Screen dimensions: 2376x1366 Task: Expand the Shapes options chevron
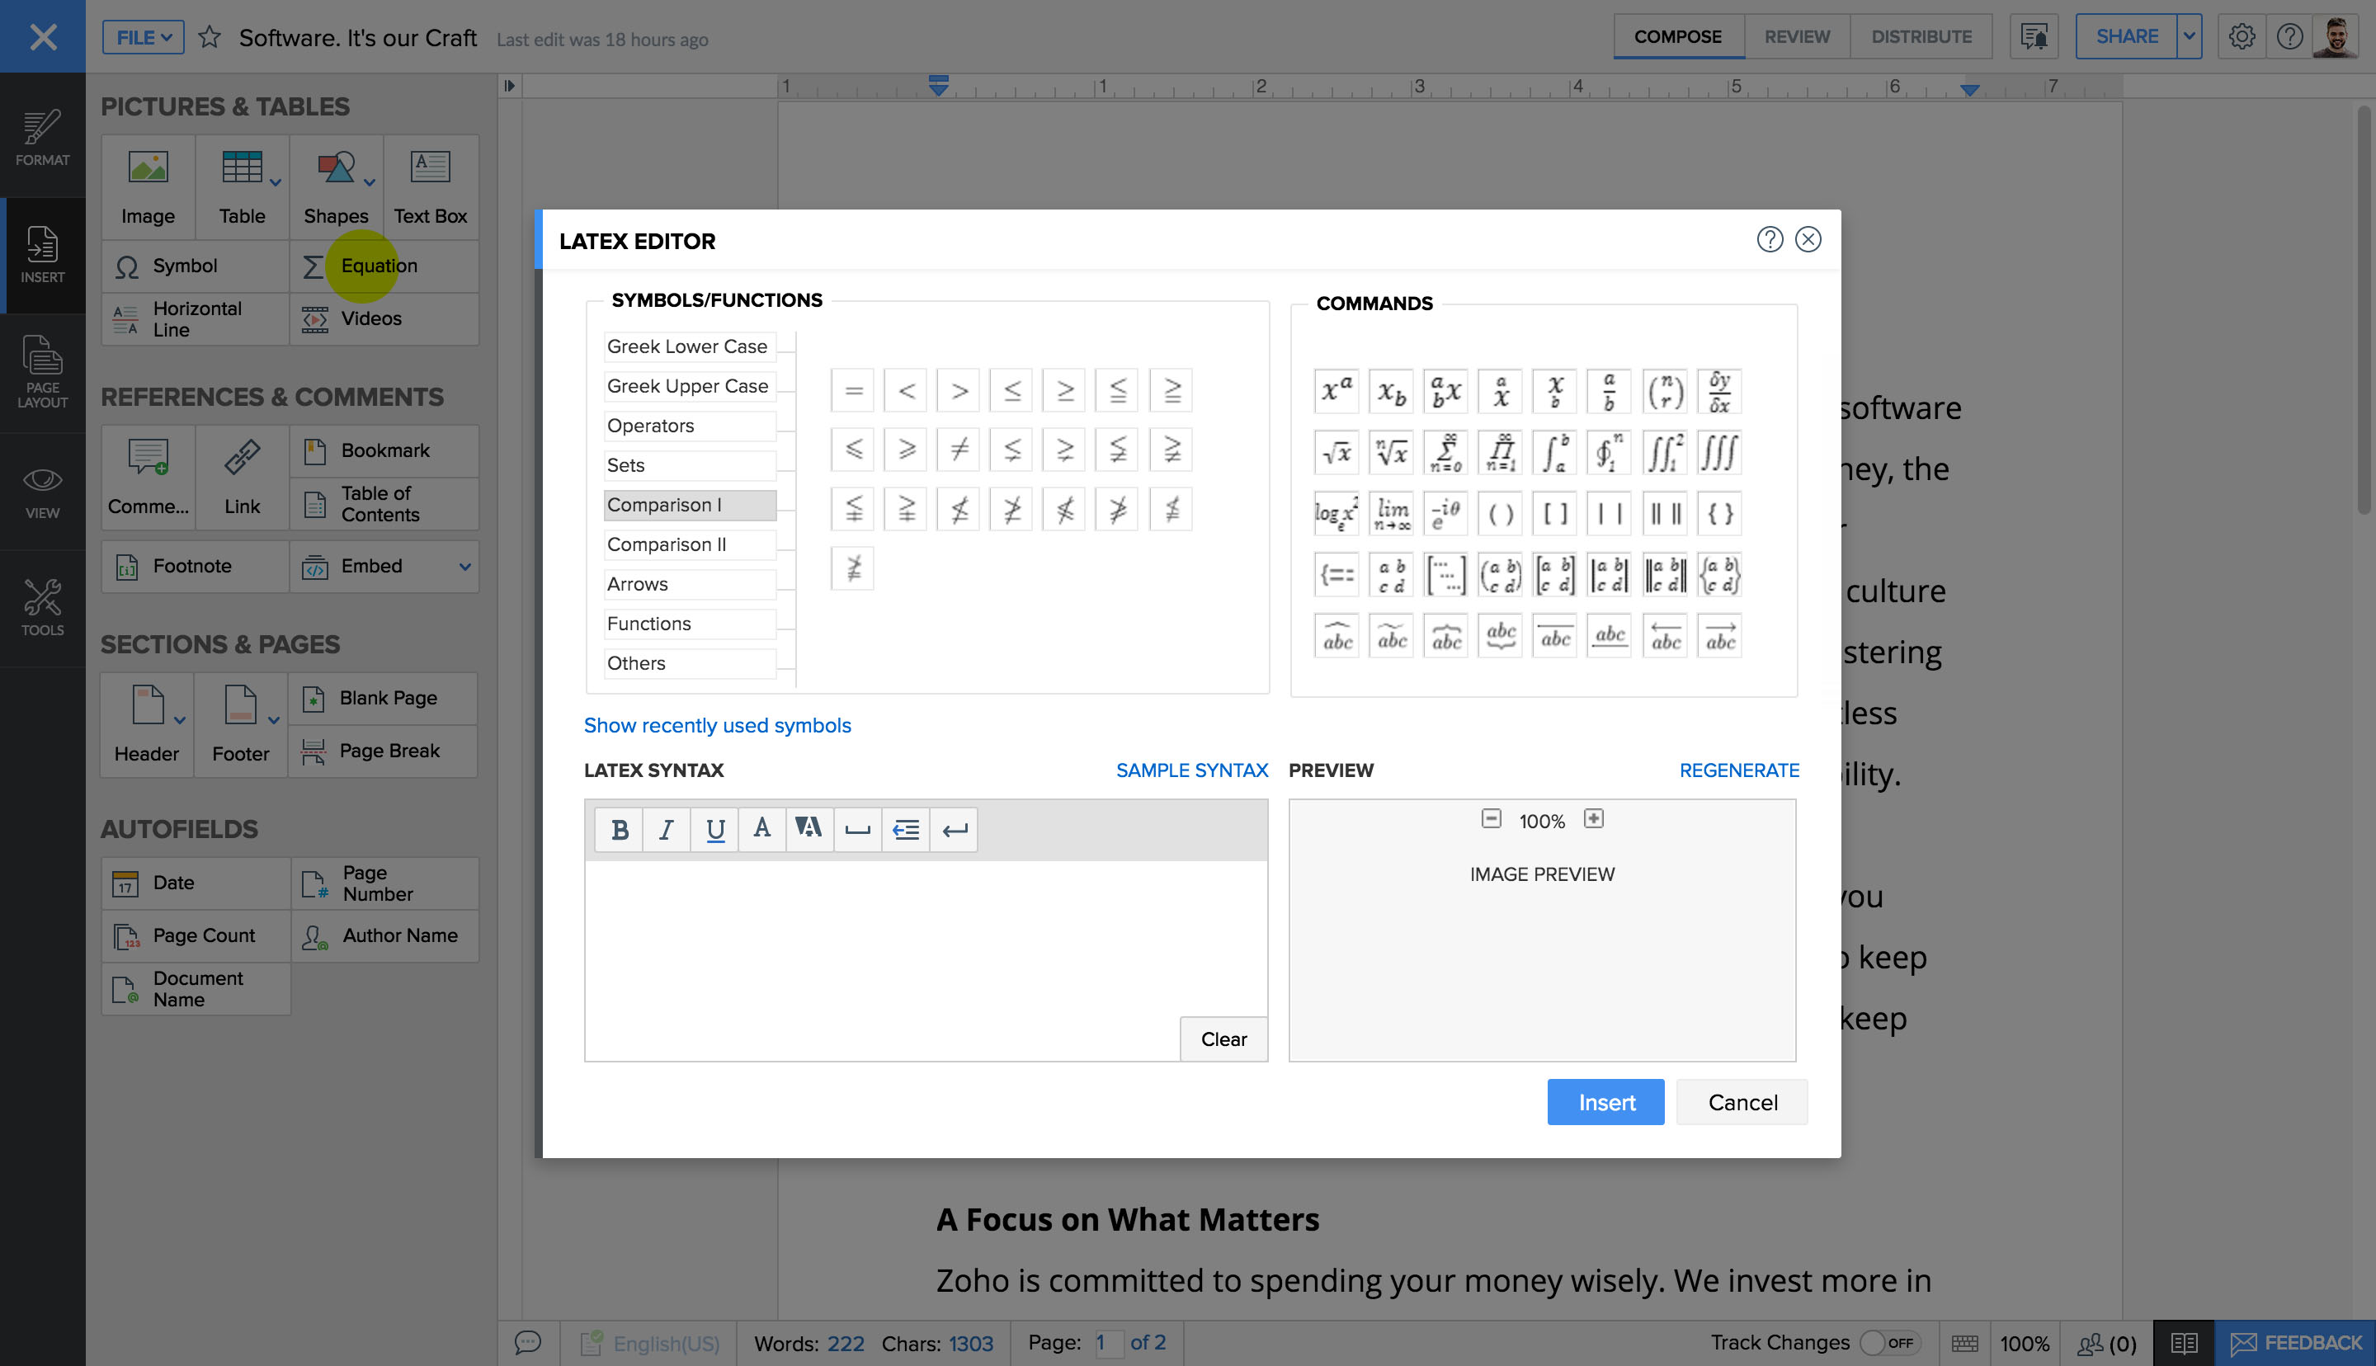coord(368,185)
